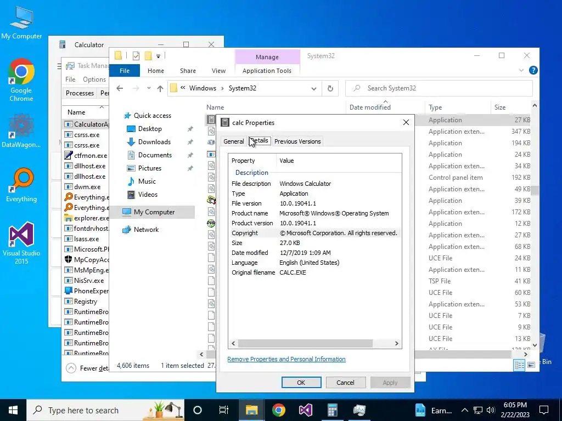This screenshot has height=421, width=562.
Task: Switch to File Explorer taskbar icon
Action: (251, 410)
